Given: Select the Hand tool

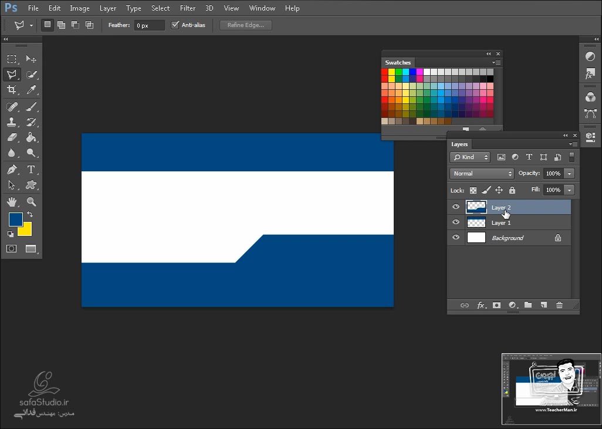Looking at the screenshot, I should coord(12,202).
